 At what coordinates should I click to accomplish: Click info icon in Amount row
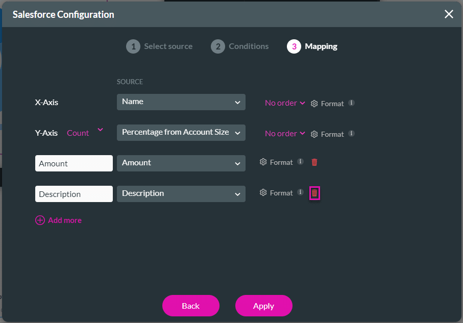[300, 162]
